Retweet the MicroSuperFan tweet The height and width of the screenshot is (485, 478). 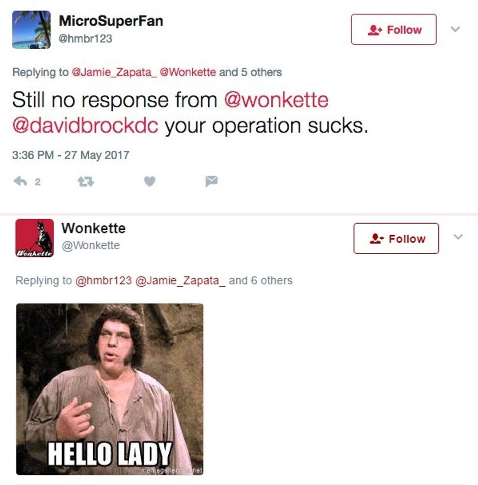tap(85, 181)
